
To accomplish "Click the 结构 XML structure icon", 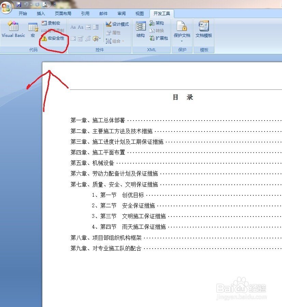I will [140, 29].
